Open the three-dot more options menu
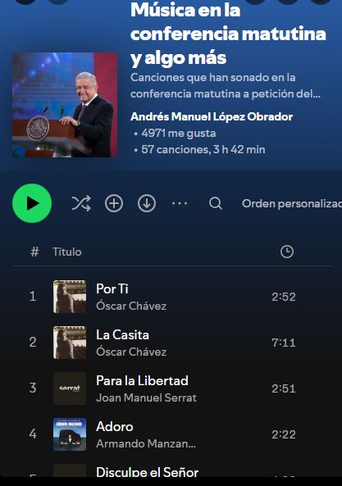This screenshot has height=486, width=342. 180,203
